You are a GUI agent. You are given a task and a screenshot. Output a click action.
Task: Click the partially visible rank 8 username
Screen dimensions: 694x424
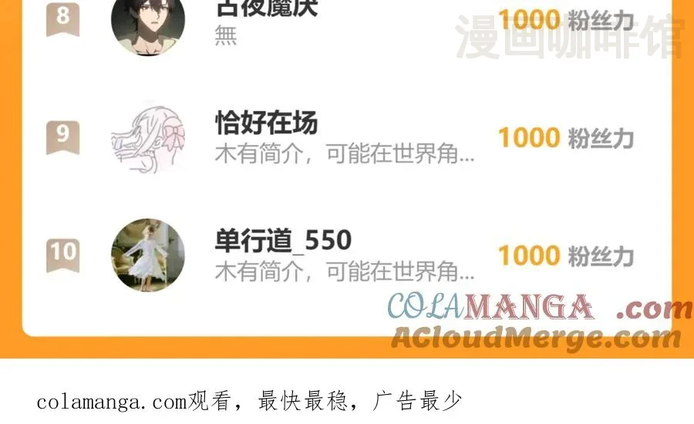click(267, 8)
